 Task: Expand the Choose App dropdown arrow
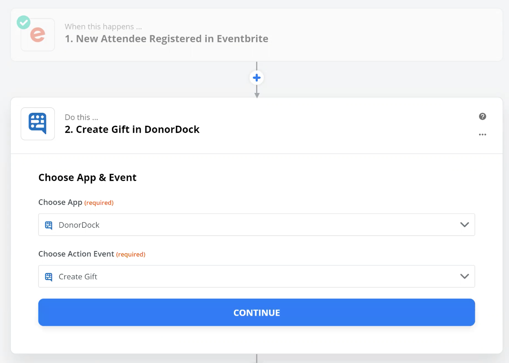pos(464,225)
